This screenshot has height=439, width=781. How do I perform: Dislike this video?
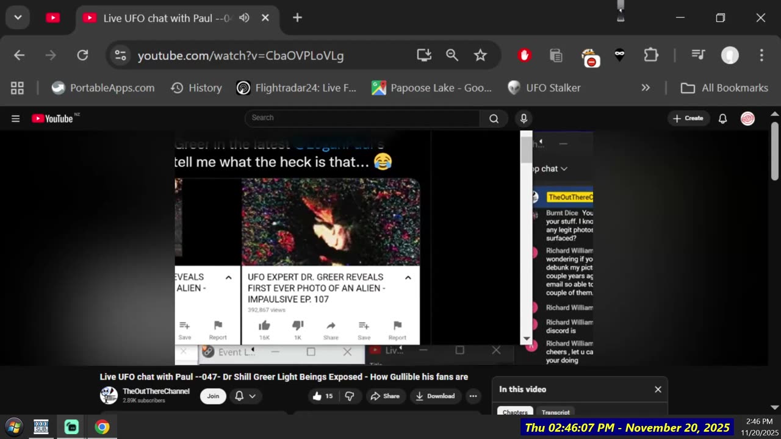(x=350, y=396)
